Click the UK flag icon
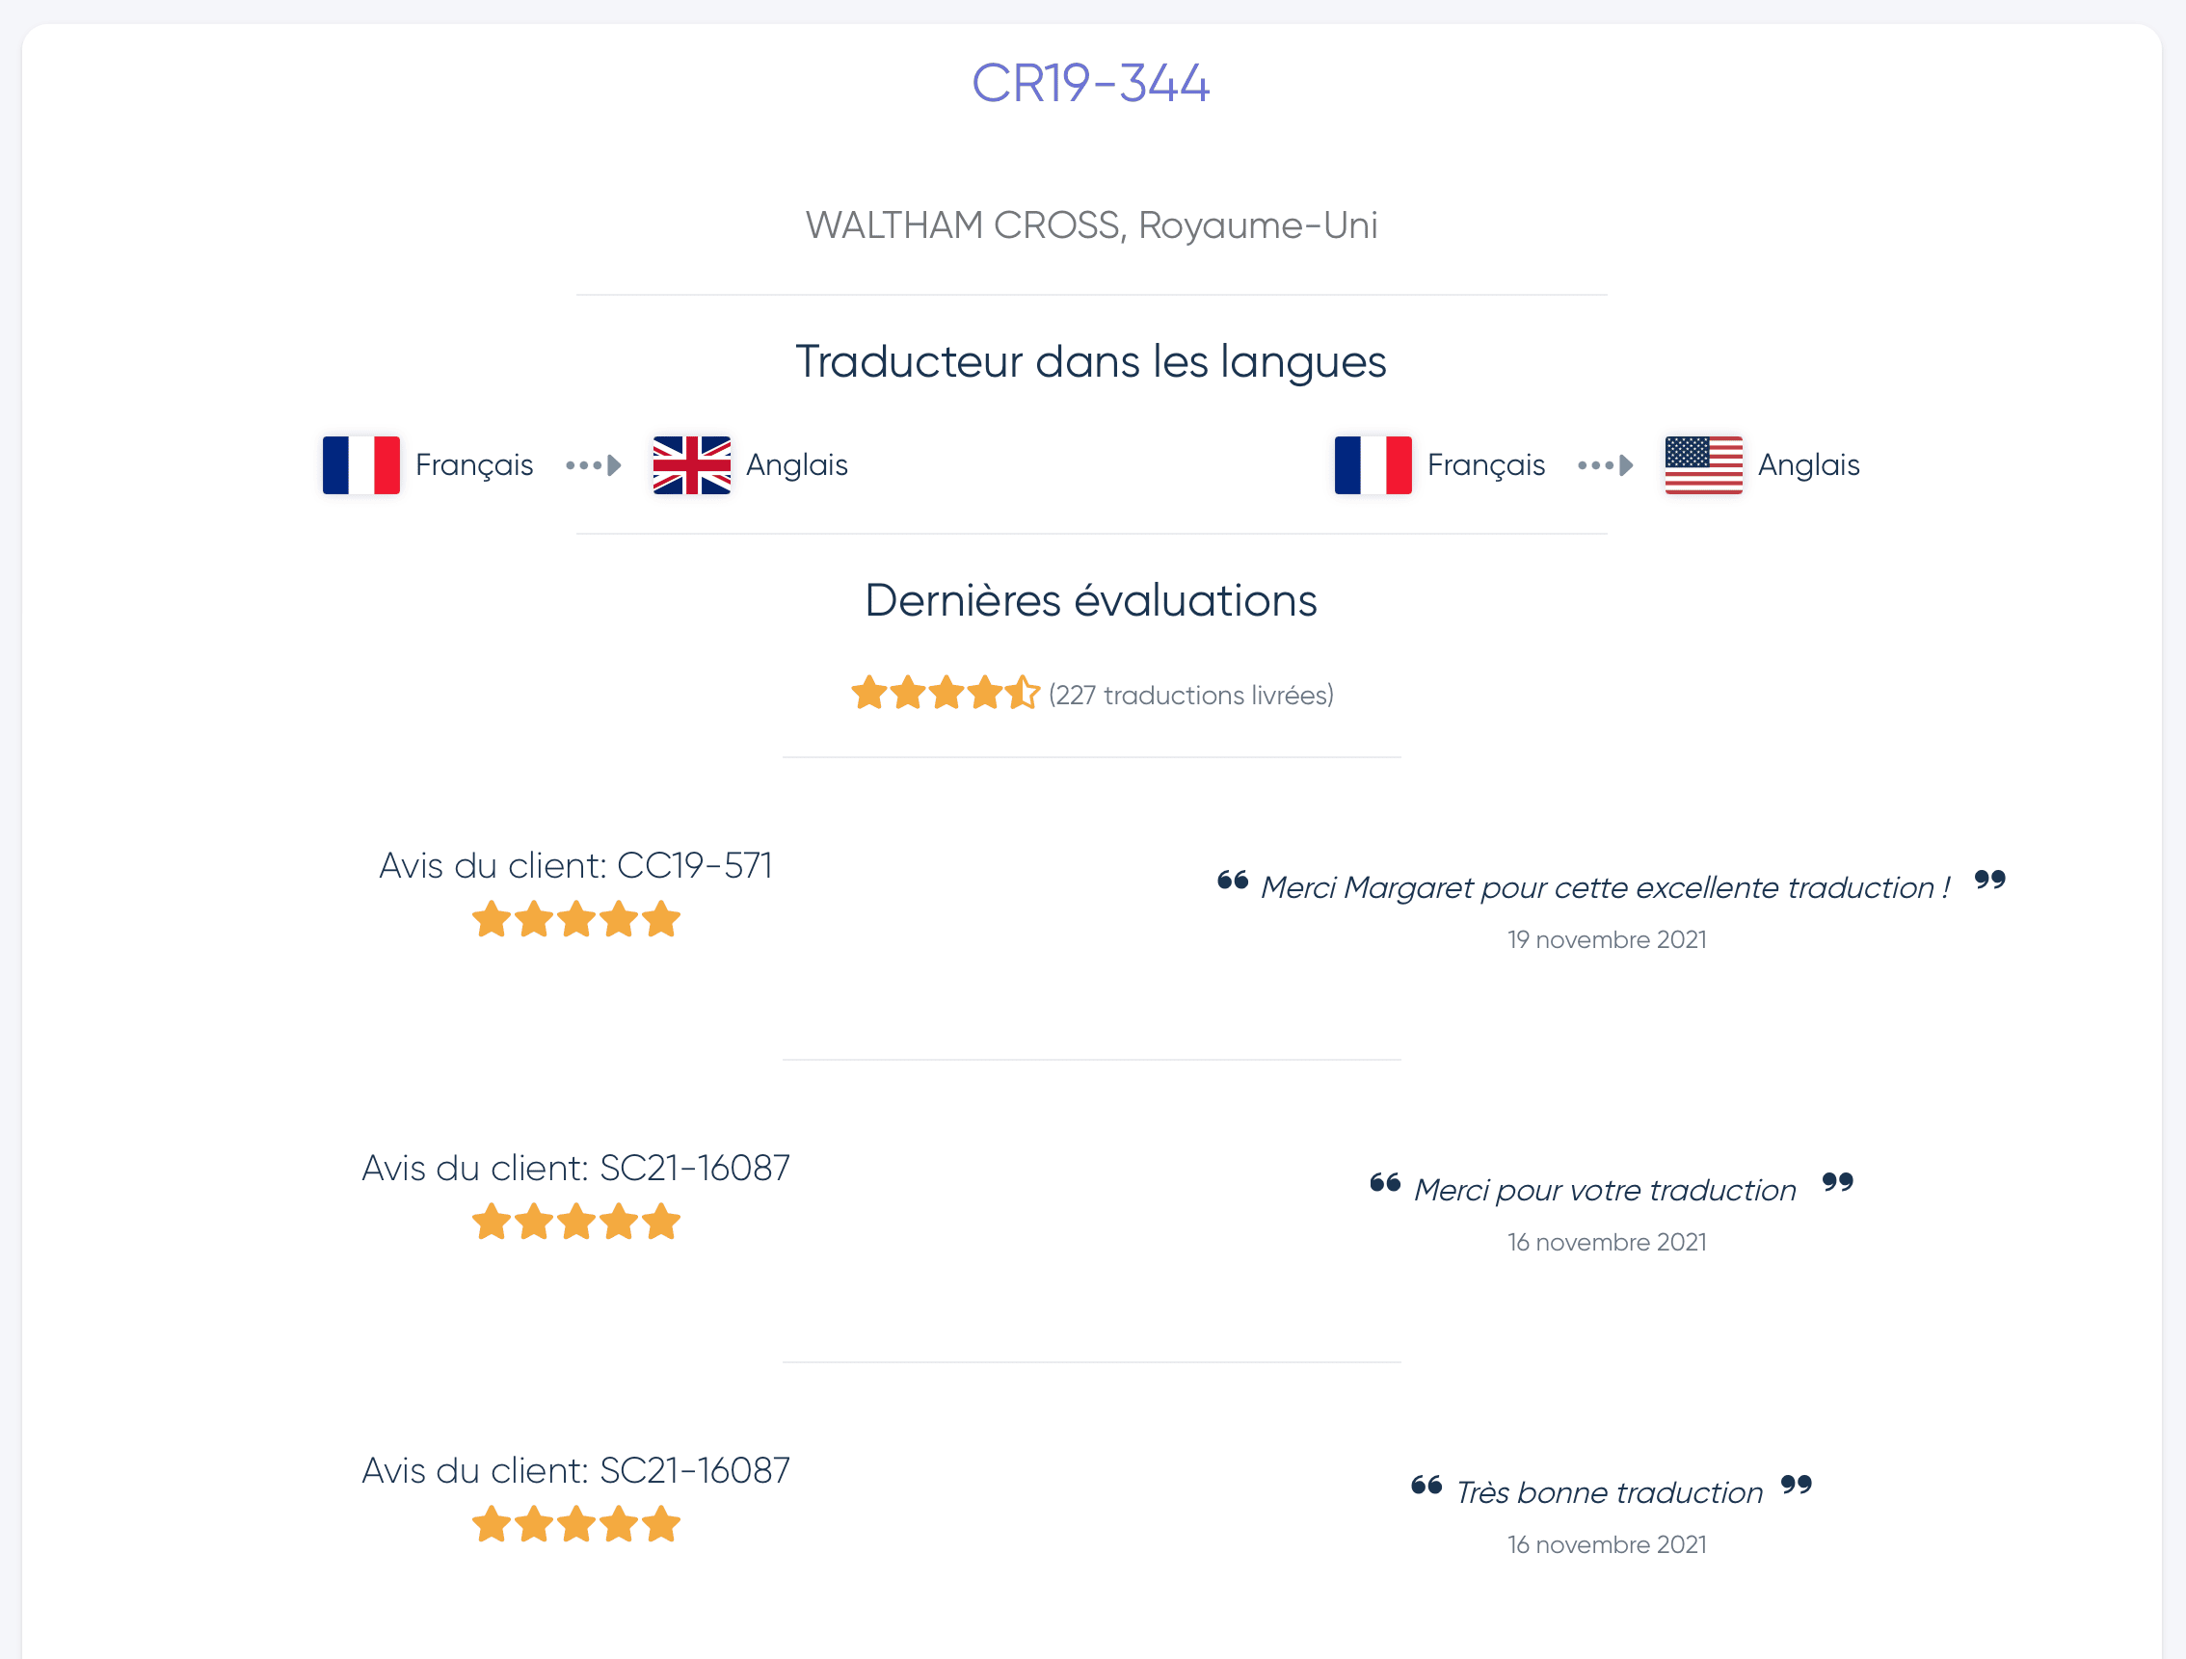This screenshot has height=1659, width=2186. click(x=692, y=464)
